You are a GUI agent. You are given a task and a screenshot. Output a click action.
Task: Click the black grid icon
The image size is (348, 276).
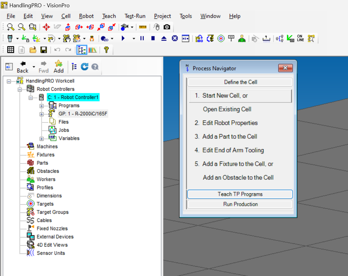pos(11,50)
